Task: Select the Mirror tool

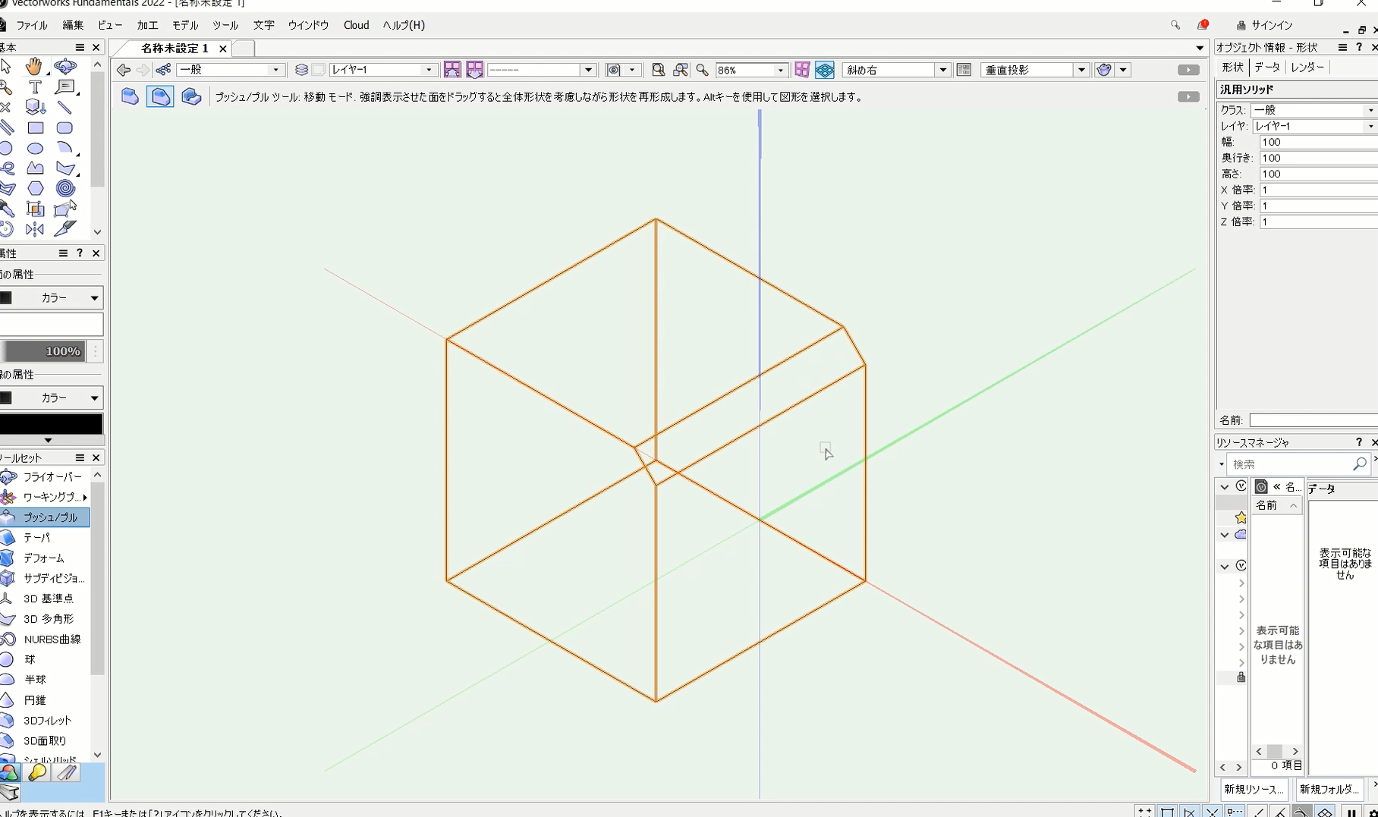Action: [x=35, y=229]
